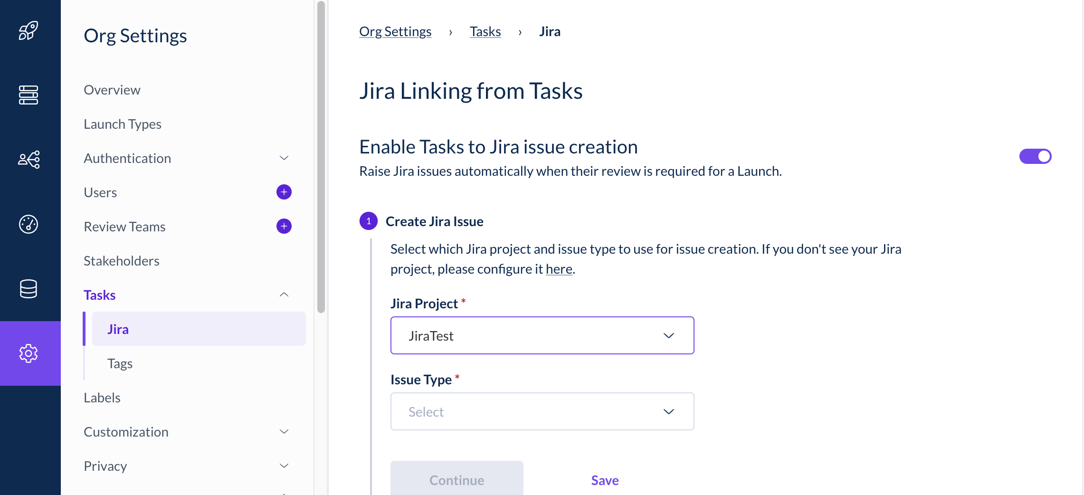The image size is (1084, 495).
Task: Open Tags under Tasks
Action: (x=120, y=363)
